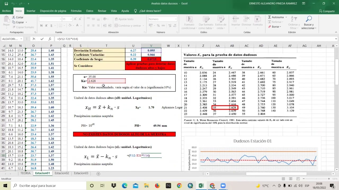Switch to the Fórmulas ribbon tab
The image size is (339, 190).
click(x=76, y=11)
